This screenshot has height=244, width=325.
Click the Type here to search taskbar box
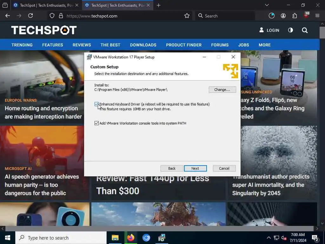(61, 238)
